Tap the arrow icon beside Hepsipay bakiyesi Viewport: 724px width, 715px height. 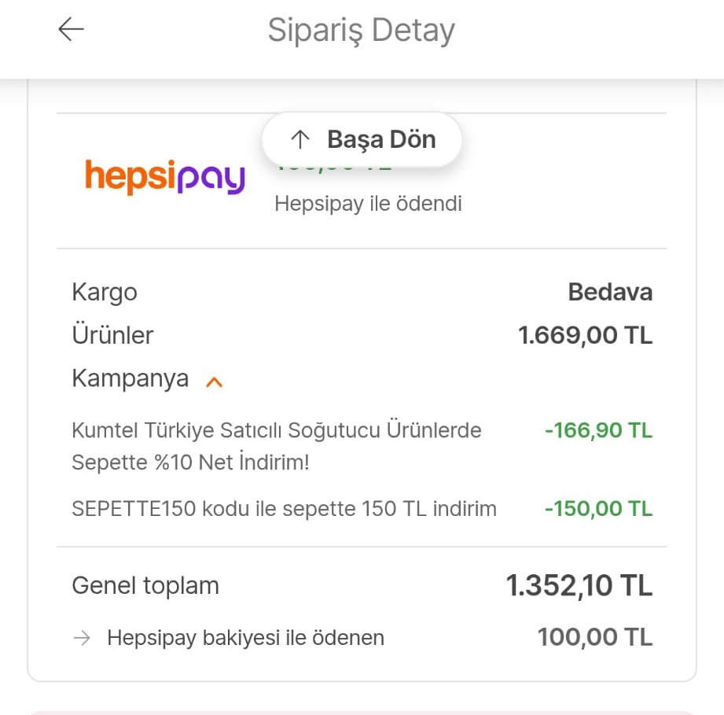tap(82, 639)
